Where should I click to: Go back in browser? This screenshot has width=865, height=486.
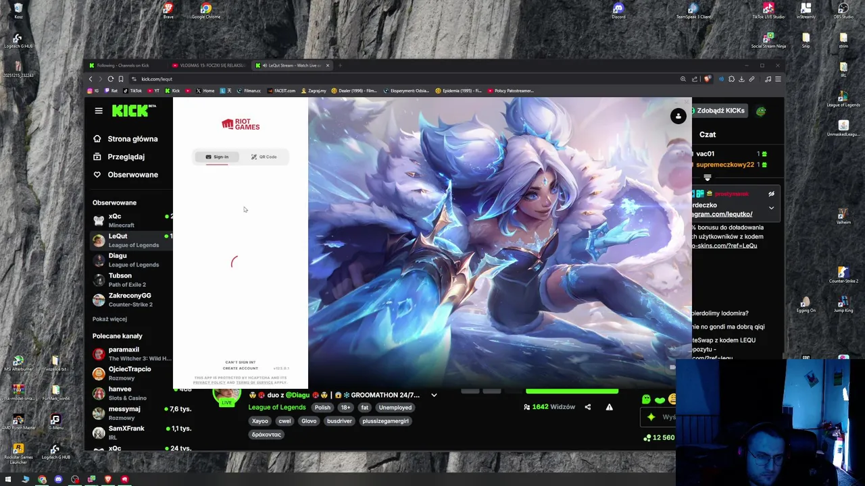(x=91, y=79)
